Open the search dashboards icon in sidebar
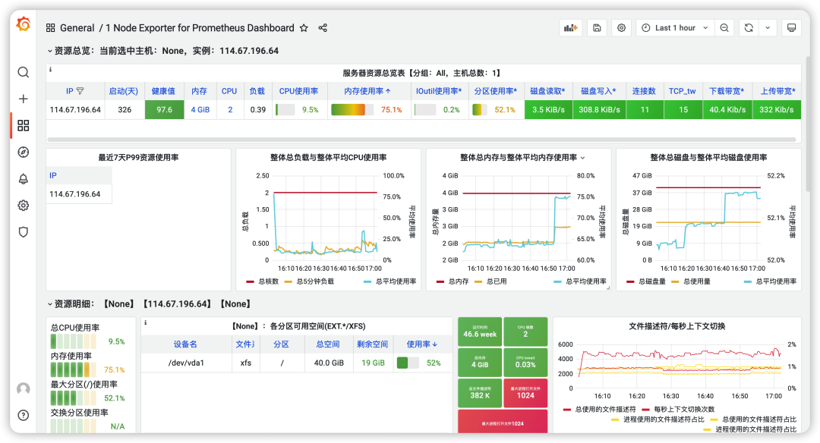 click(23, 72)
